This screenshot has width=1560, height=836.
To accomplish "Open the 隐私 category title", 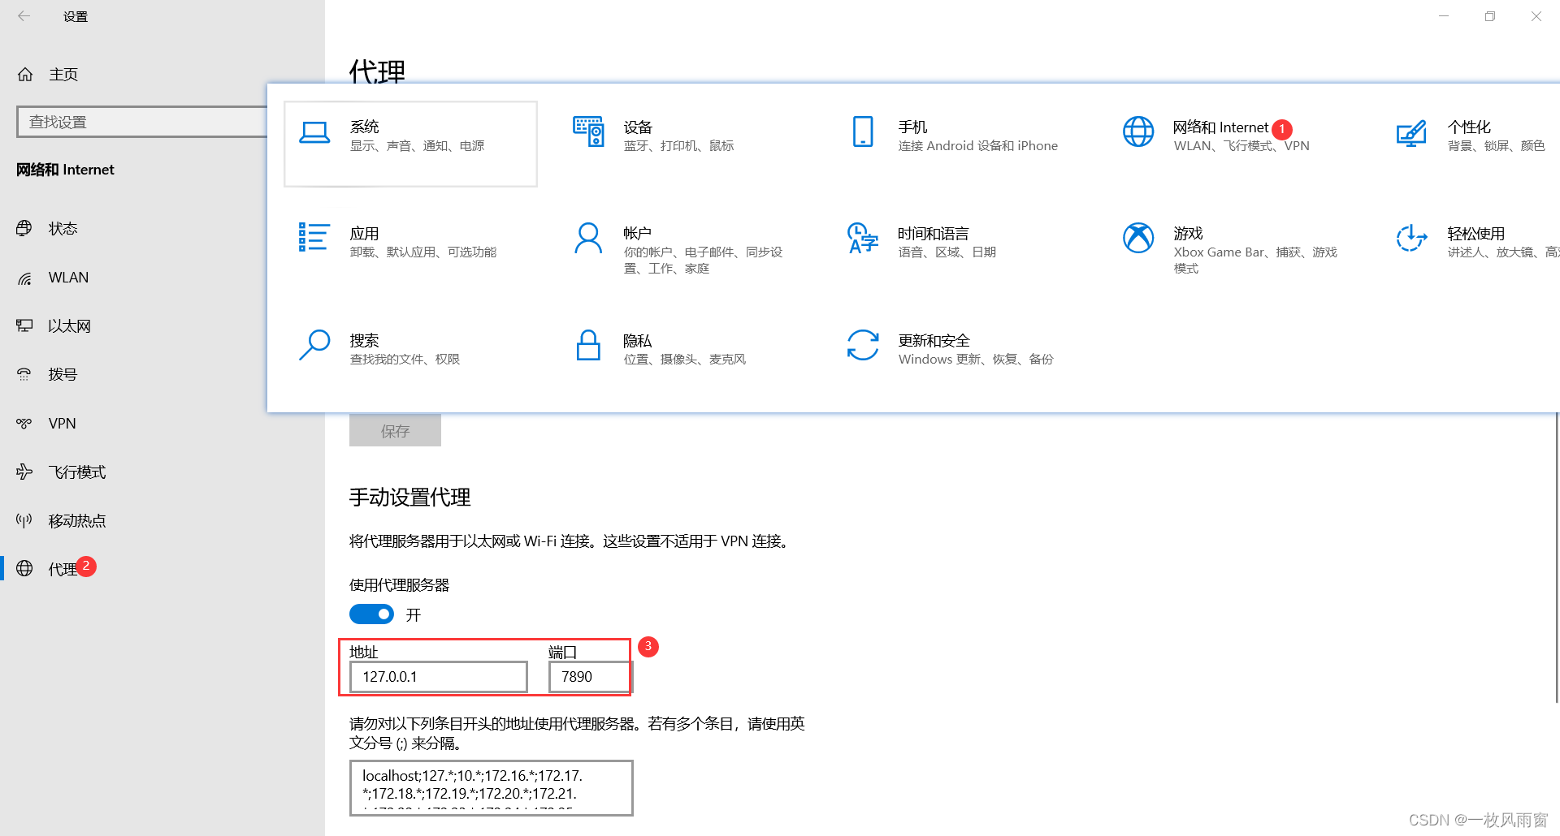I will point(638,341).
